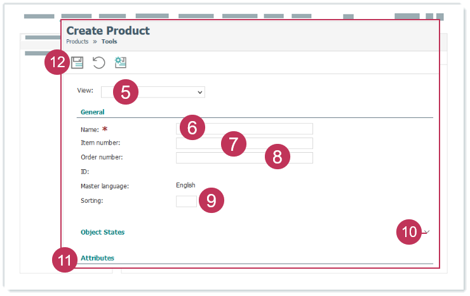Viewport: 470px width, 296px height.
Task: Click the circular Reset arrow icon
Action: pos(98,62)
